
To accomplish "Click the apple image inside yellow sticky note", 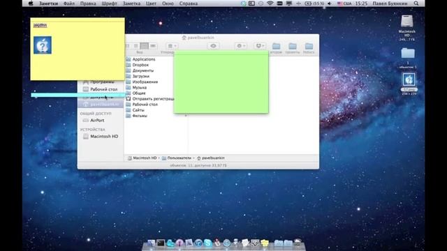I will (43, 45).
